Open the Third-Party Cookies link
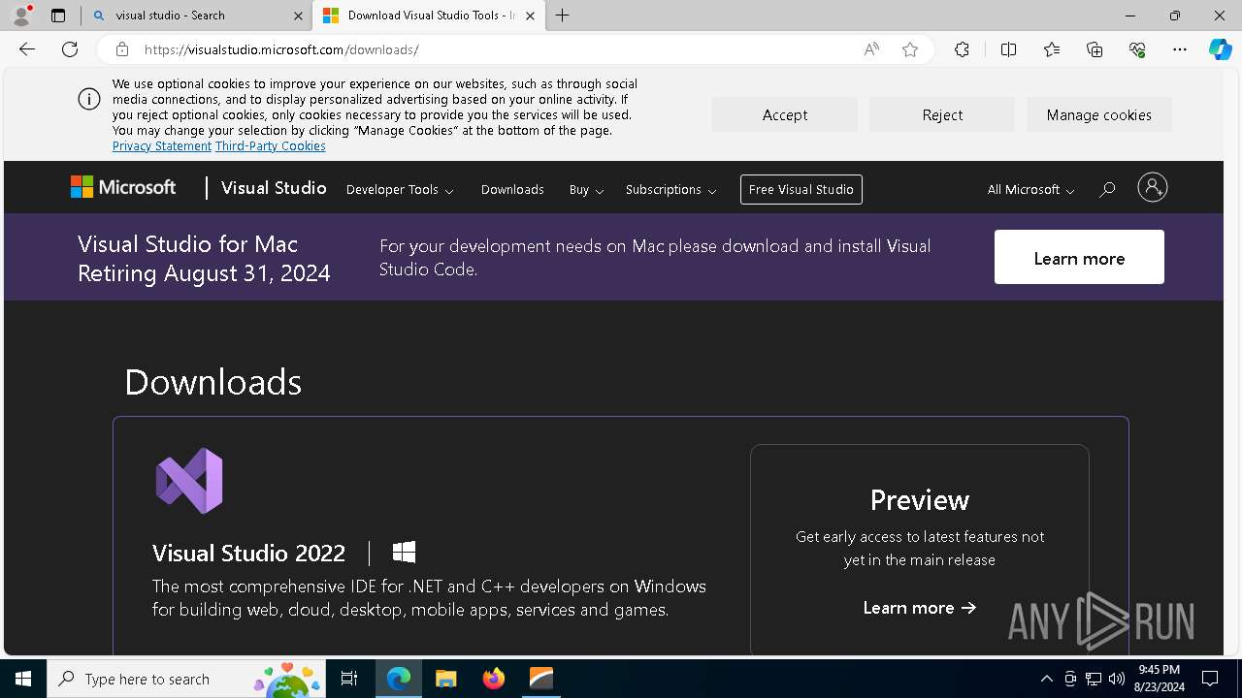1242x698 pixels. coord(271,146)
